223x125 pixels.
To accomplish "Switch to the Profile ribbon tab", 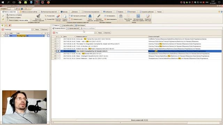I will click(x=120, y=12).
